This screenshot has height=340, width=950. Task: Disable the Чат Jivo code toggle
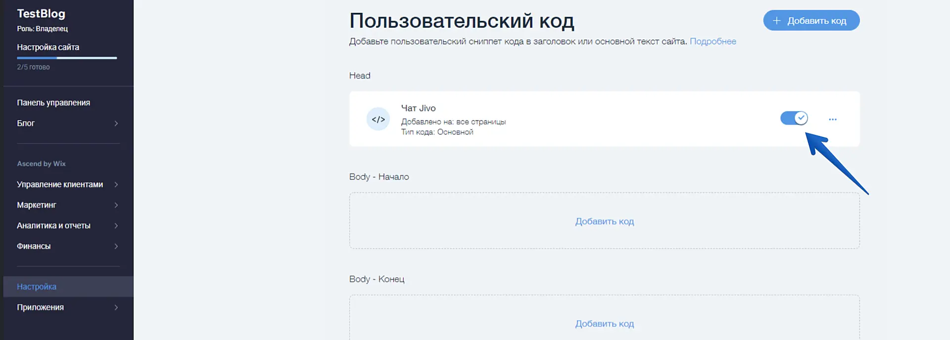pyautogui.click(x=794, y=118)
